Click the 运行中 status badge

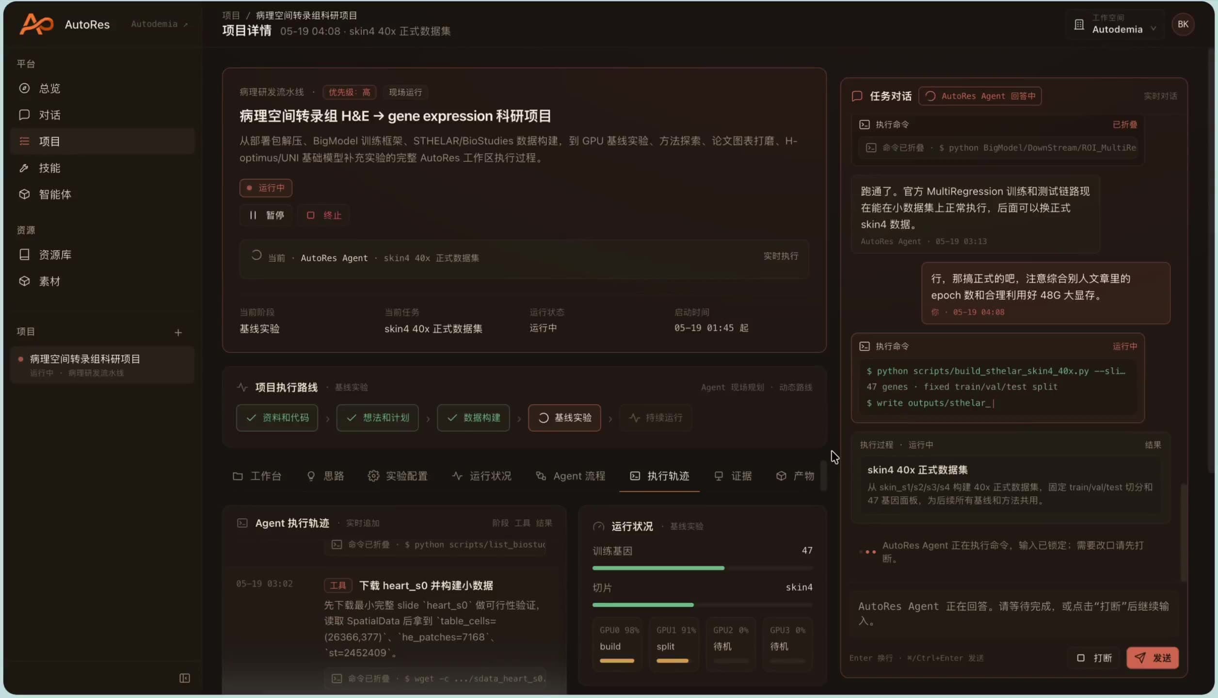coord(266,188)
